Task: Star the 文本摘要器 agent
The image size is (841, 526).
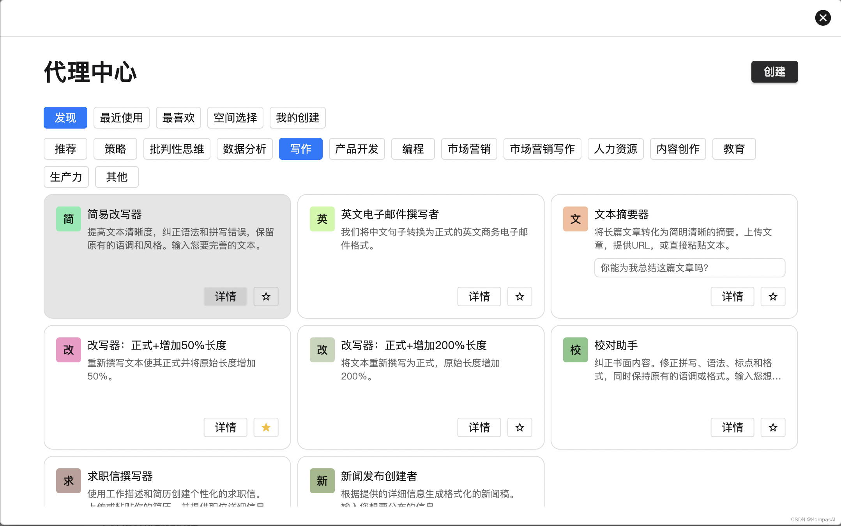Action: click(x=773, y=297)
